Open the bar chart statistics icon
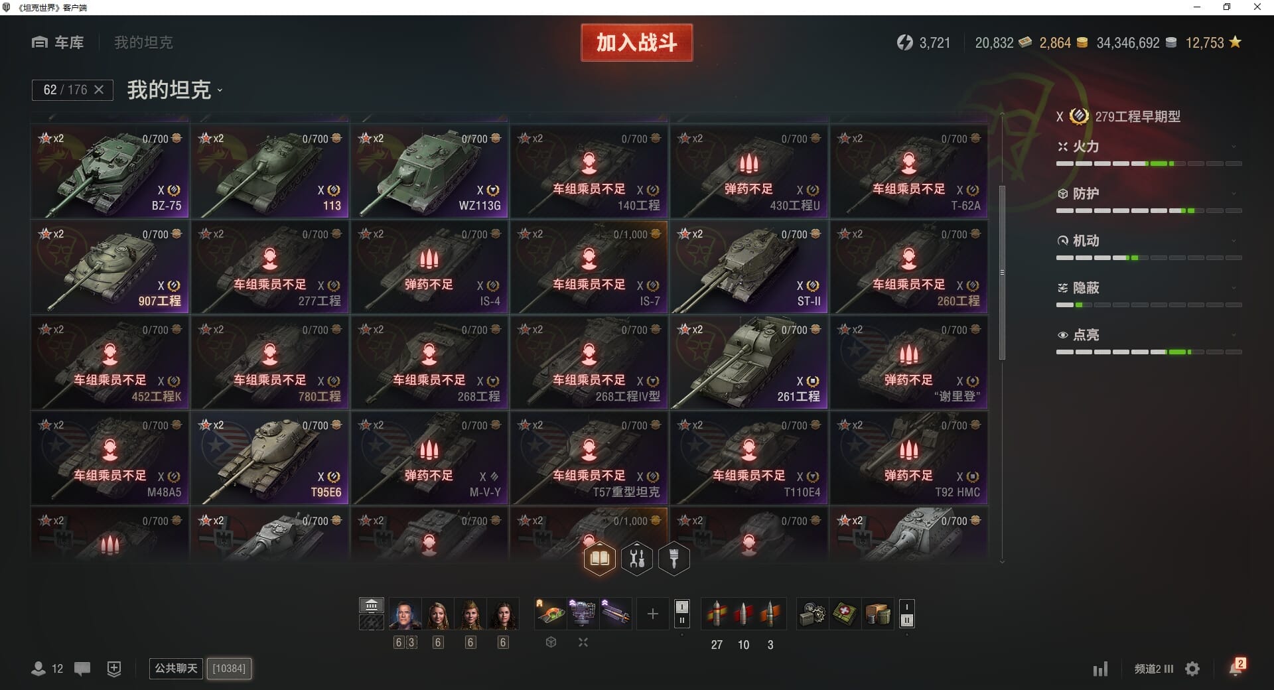The height and width of the screenshot is (690, 1274). click(1101, 669)
